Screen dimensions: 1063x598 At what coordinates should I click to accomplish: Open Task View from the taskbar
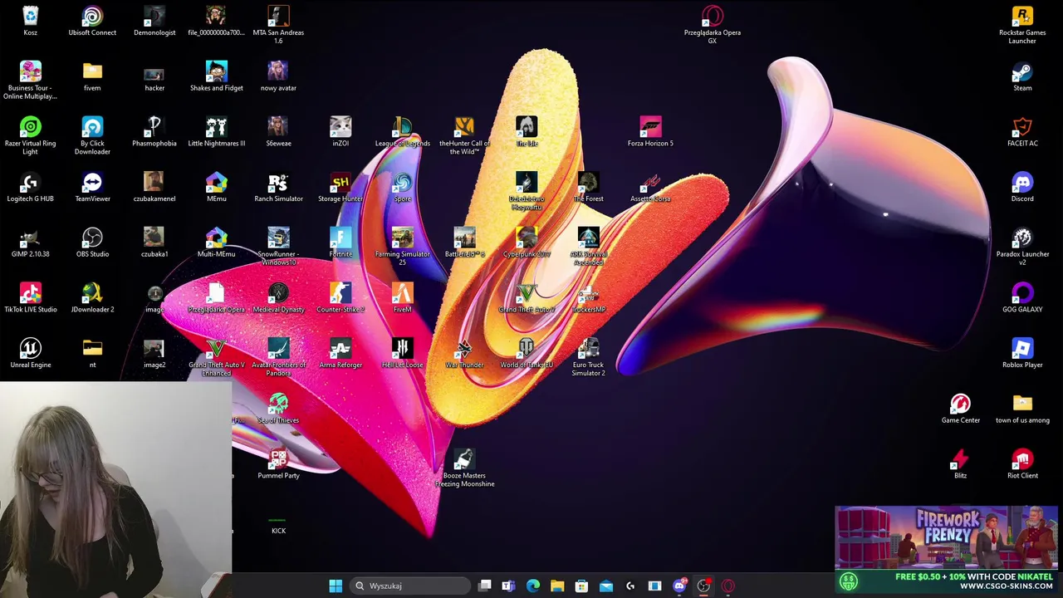485,586
